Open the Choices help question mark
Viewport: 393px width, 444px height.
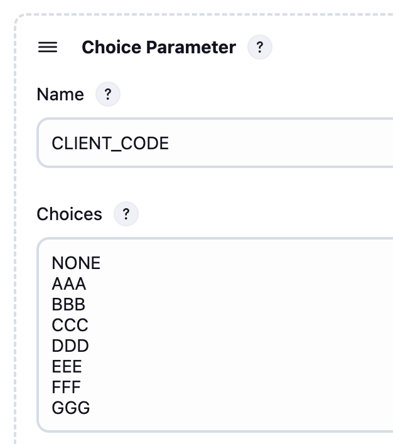coord(126,214)
